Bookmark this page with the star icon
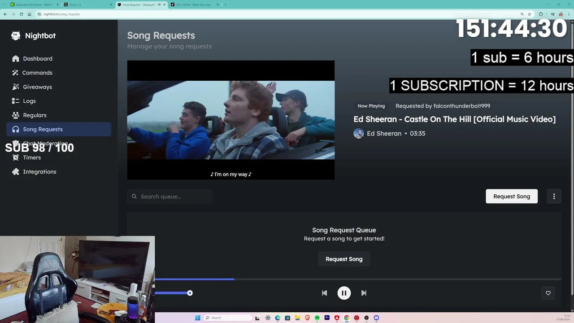574x323 pixels. (x=529, y=14)
